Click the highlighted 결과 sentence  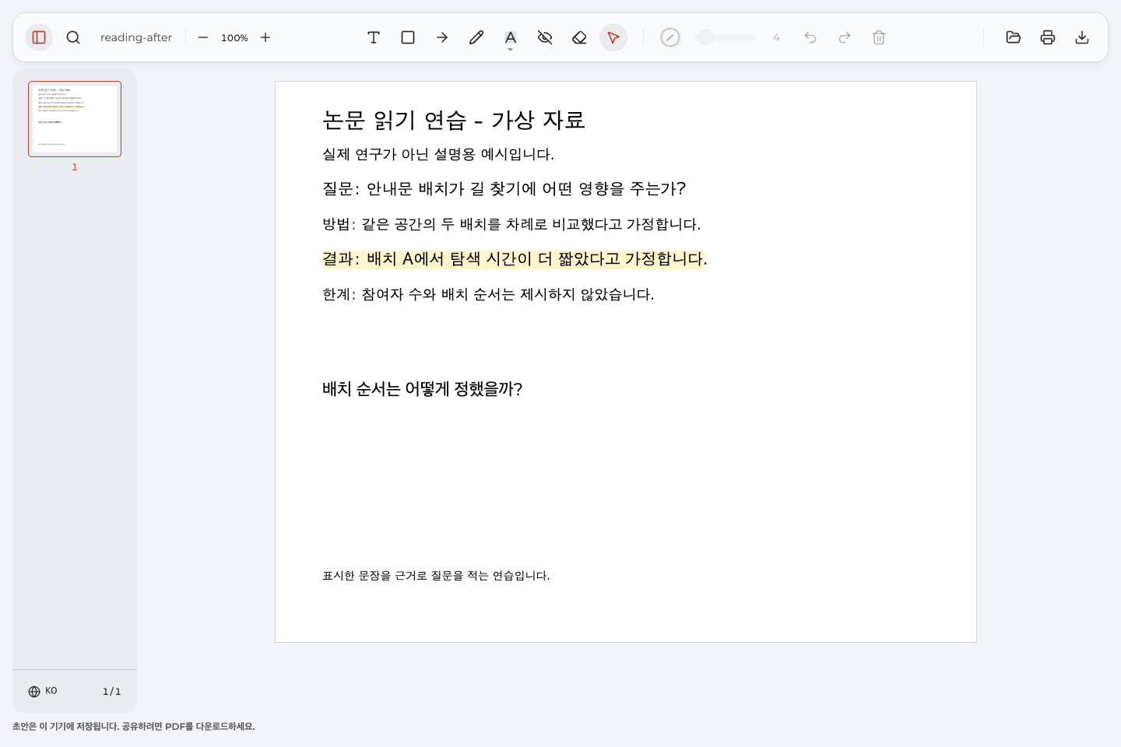(514, 258)
